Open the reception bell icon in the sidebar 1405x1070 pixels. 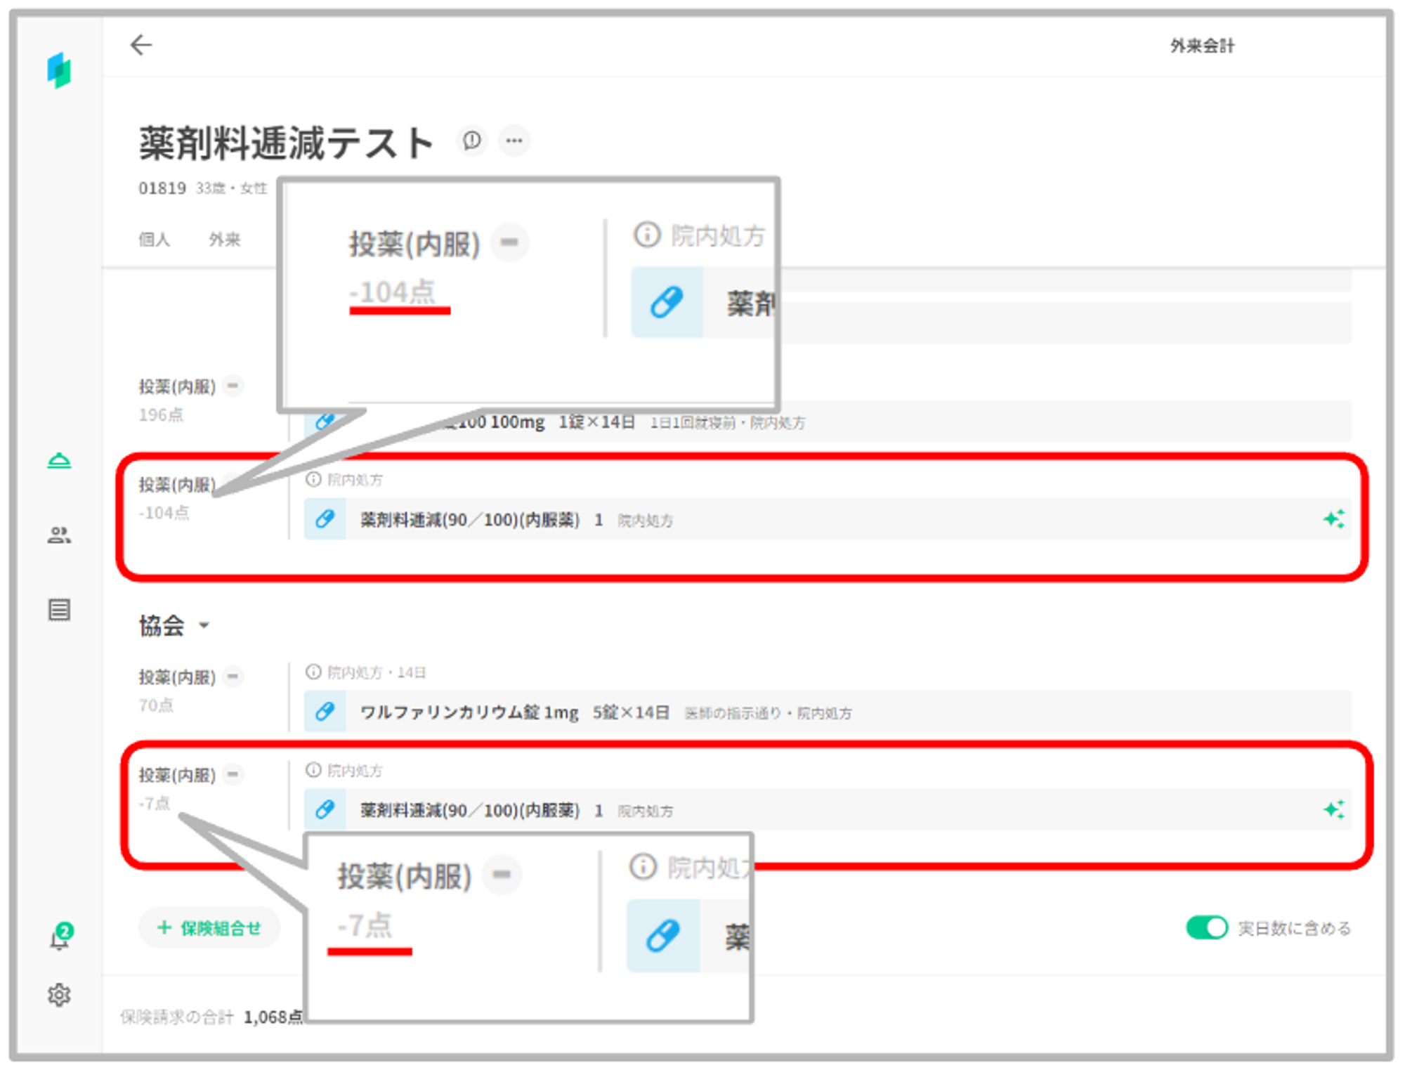[x=59, y=461]
